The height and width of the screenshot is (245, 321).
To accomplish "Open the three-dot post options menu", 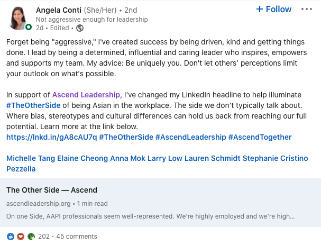I will point(306,10).
